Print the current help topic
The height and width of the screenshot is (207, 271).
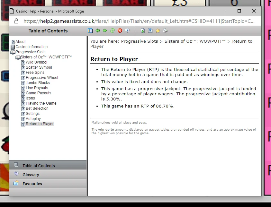tap(165, 31)
